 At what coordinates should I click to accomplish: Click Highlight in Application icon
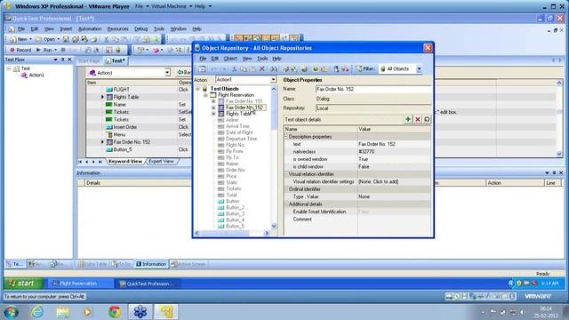click(x=316, y=68)
